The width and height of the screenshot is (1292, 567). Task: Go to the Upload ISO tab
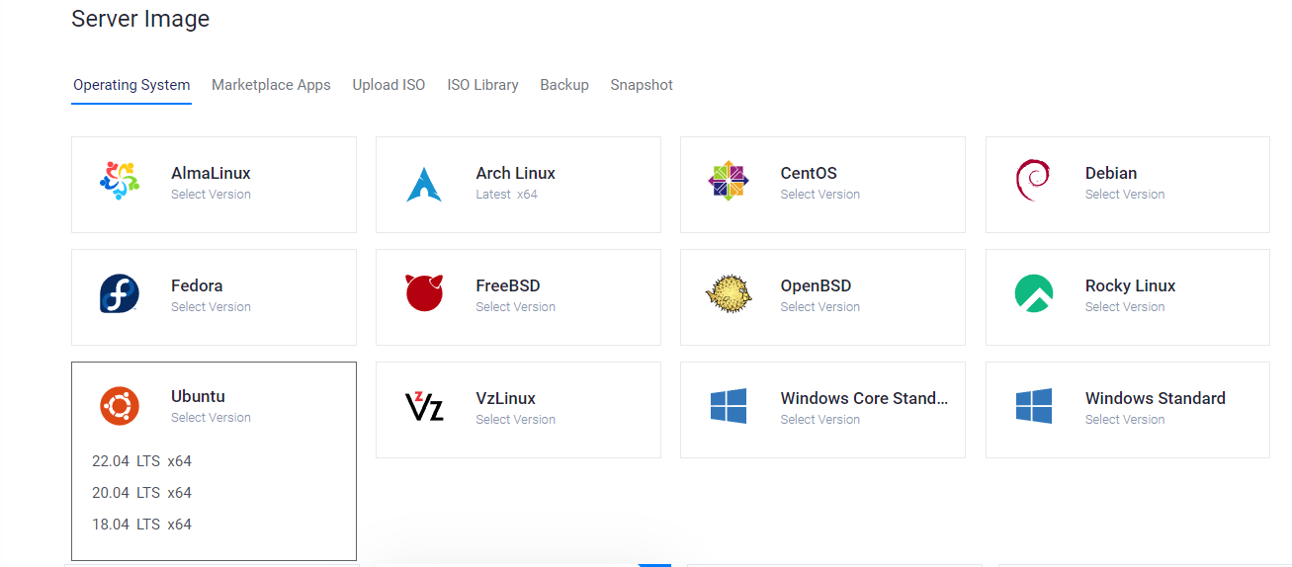click(x=388, y=85)
